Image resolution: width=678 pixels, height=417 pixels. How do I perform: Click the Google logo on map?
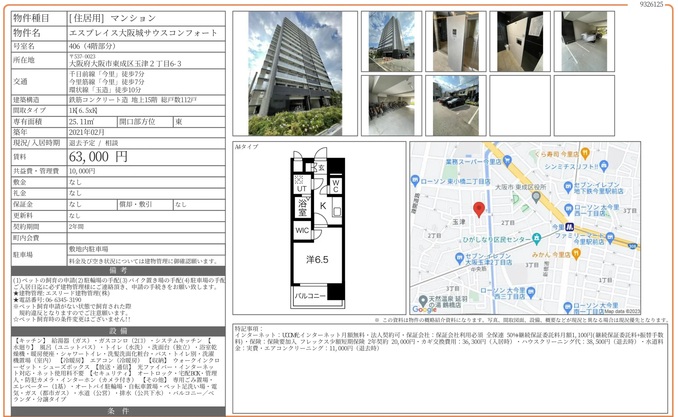pyautogui.click(x=424, y=309)
